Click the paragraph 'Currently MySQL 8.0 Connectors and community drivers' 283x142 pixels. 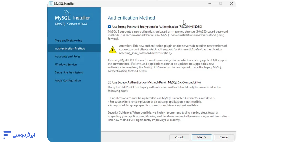(167, 66)
